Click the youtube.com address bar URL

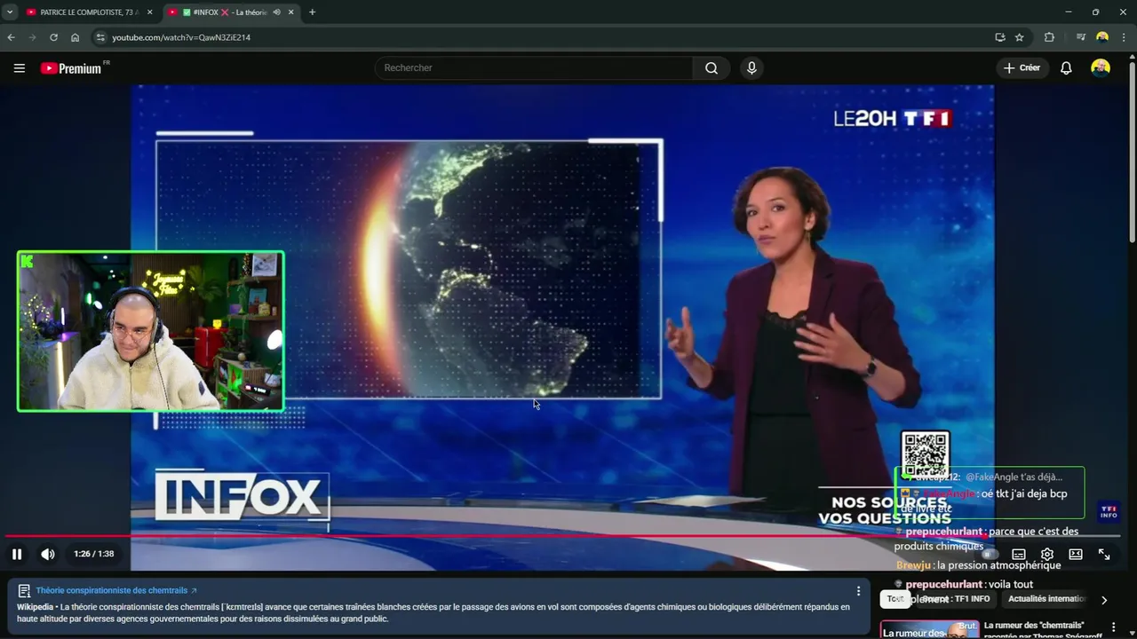pos(181,37)
